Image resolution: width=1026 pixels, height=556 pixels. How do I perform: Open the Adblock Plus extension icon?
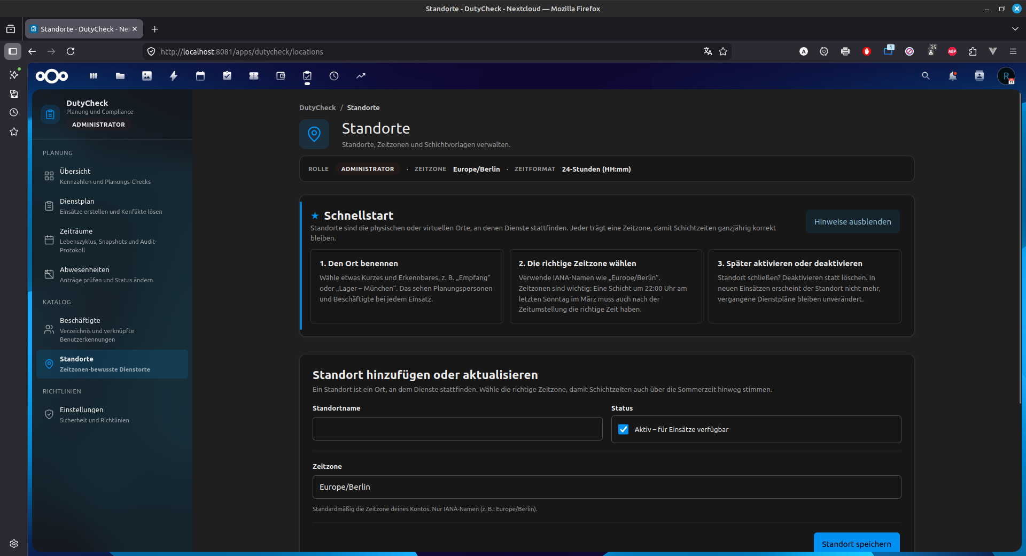pos(952,51)
